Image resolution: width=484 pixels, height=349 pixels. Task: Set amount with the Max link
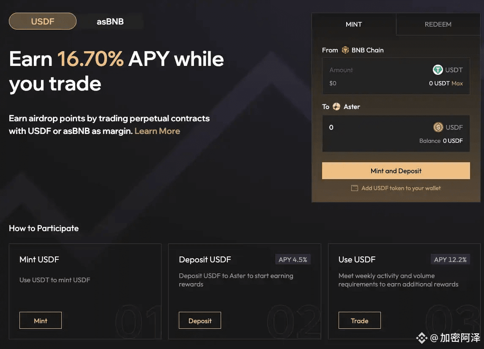457,83
